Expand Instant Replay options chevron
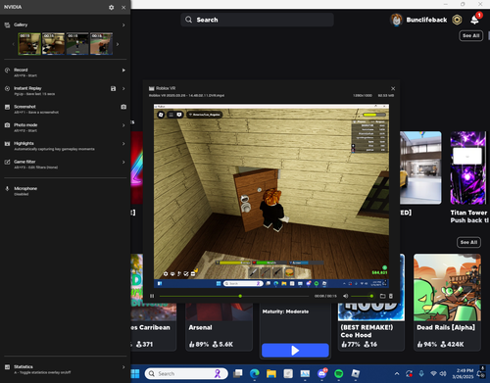The image size is (490, 383). (x=123, y=88)
